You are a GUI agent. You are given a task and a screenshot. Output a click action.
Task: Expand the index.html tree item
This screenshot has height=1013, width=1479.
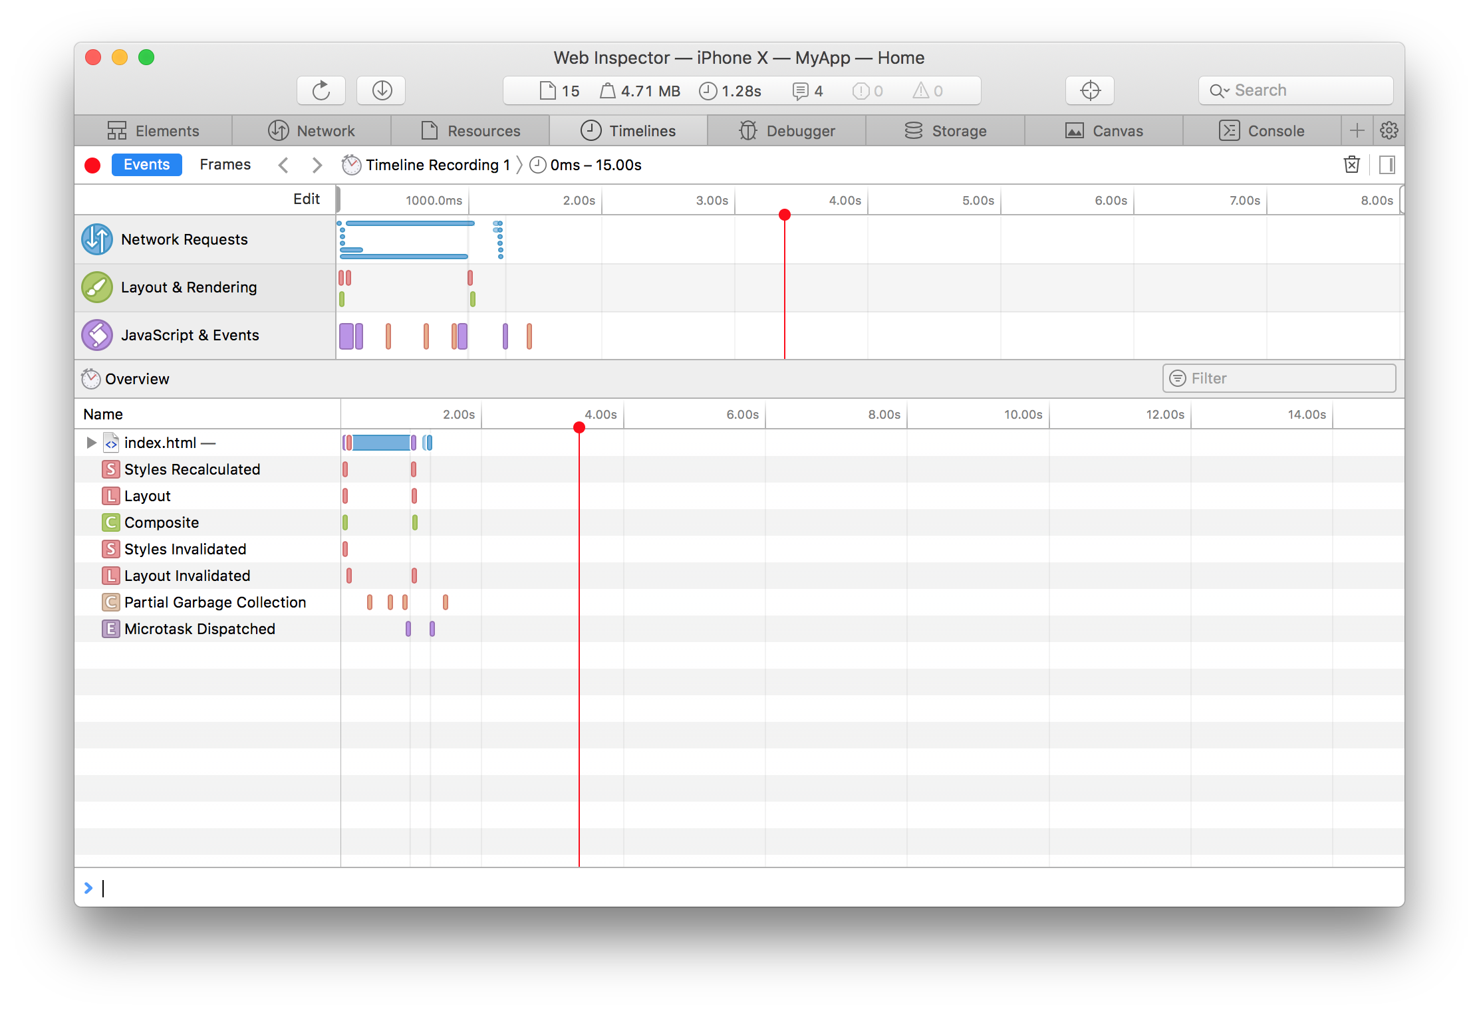pos(89,443)
